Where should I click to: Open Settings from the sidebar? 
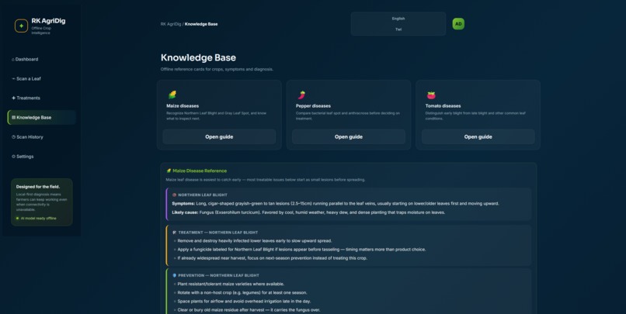click(41, 157)
